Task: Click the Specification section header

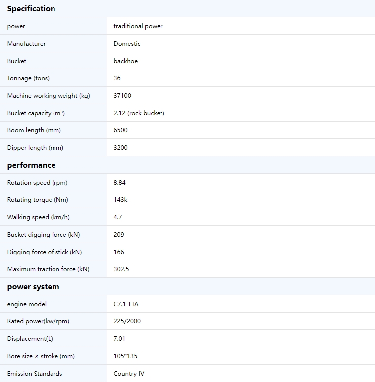Action: tap(31, 9)
